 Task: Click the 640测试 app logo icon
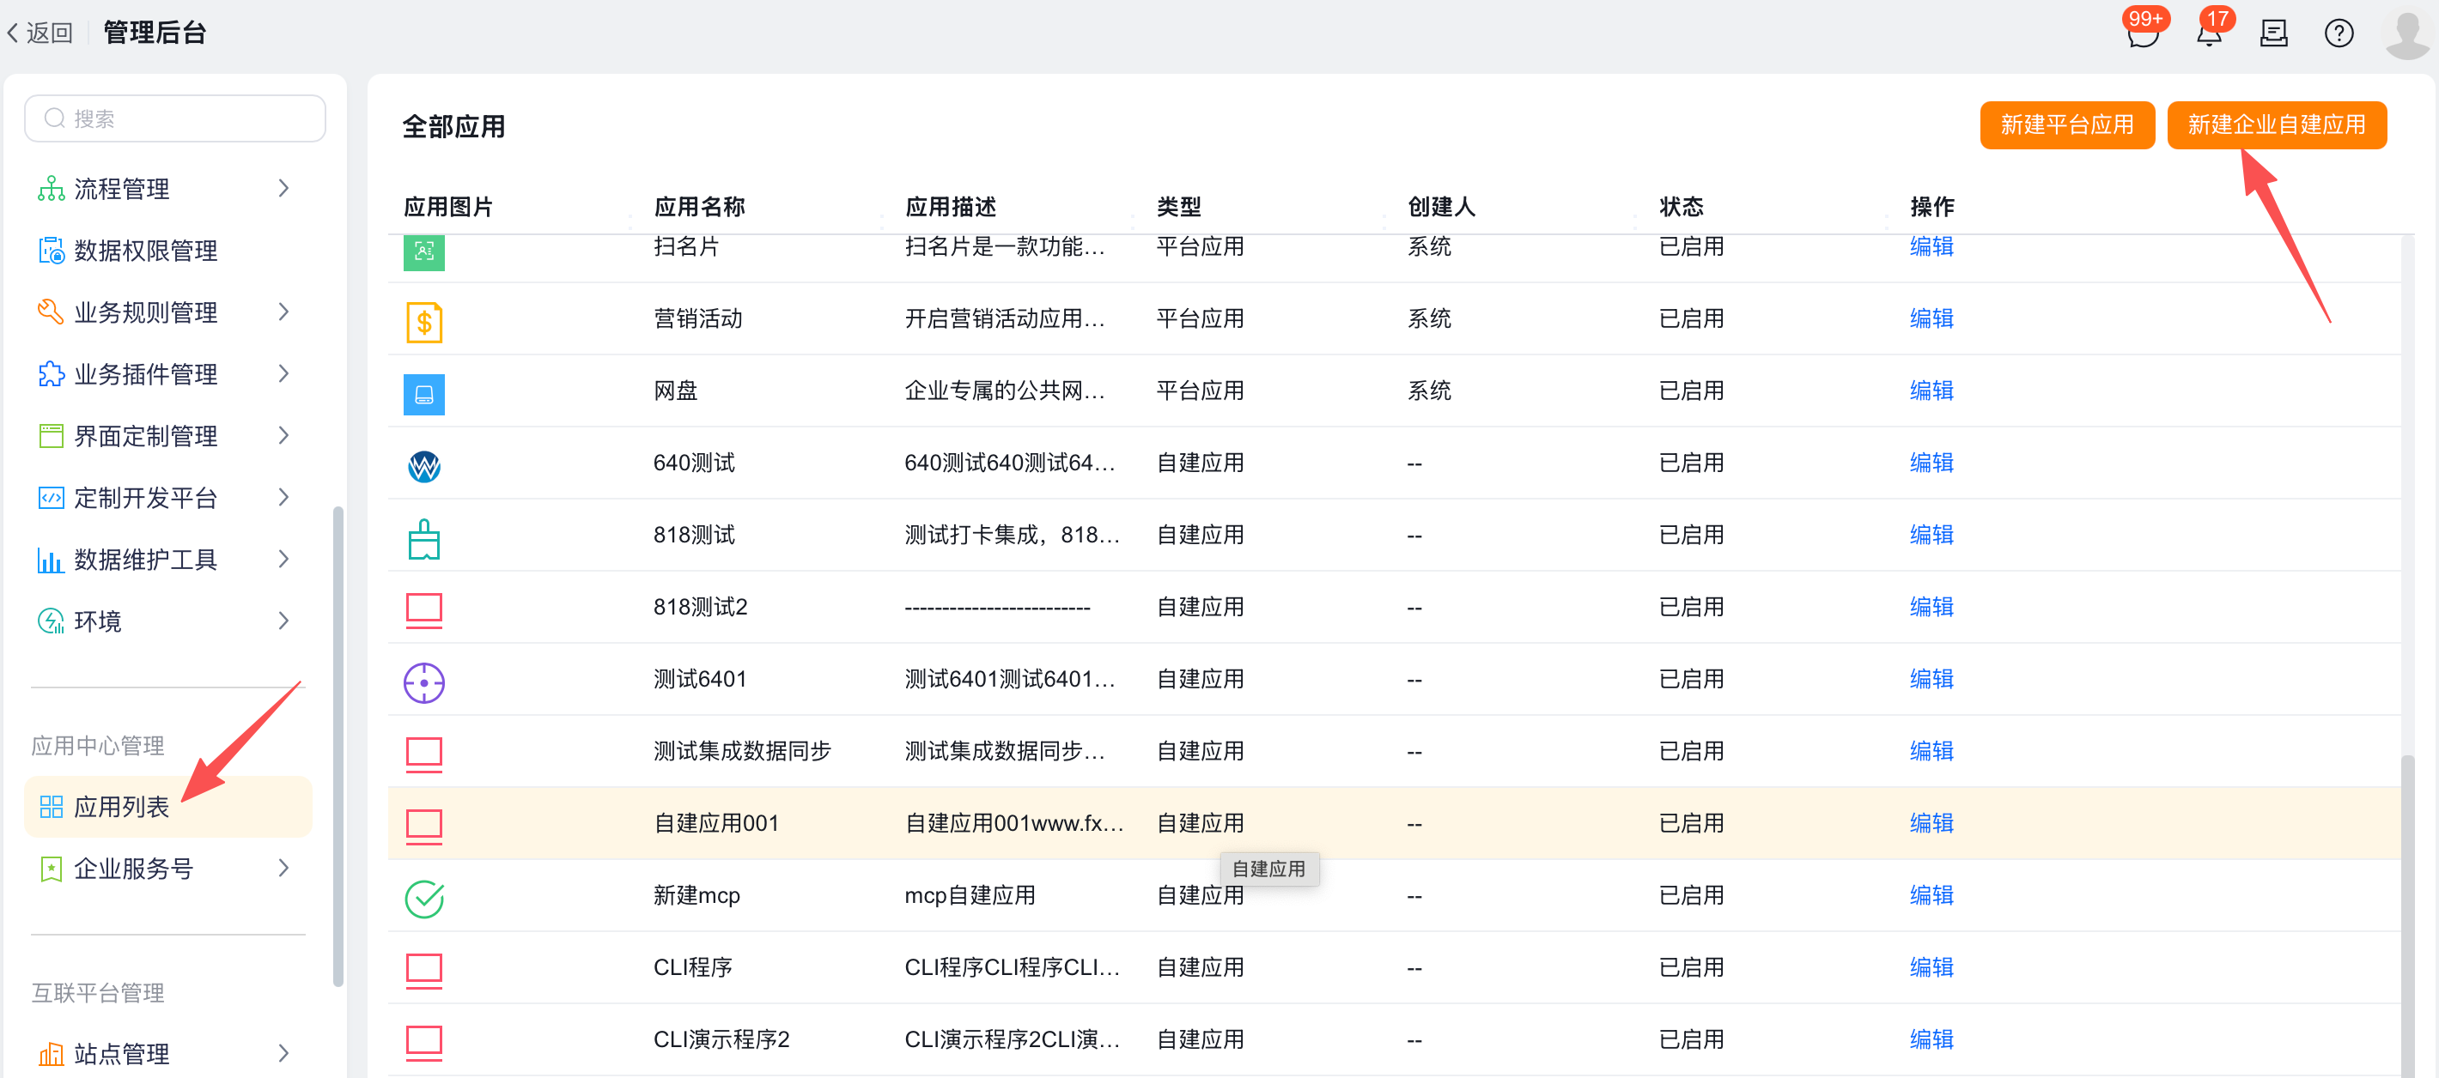pyautogui.click(x=424, y=466)
